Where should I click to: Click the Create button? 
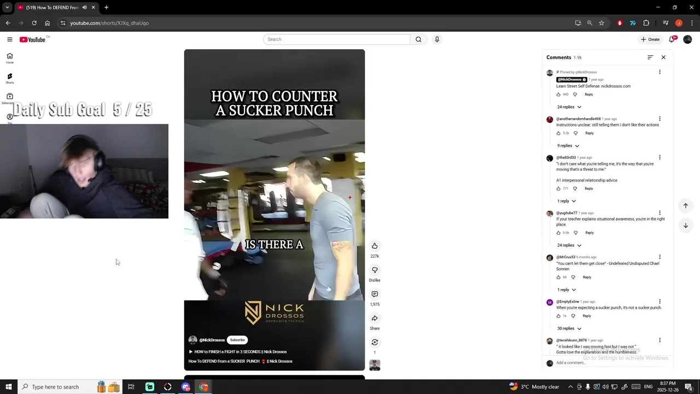(x=650, y=39)
